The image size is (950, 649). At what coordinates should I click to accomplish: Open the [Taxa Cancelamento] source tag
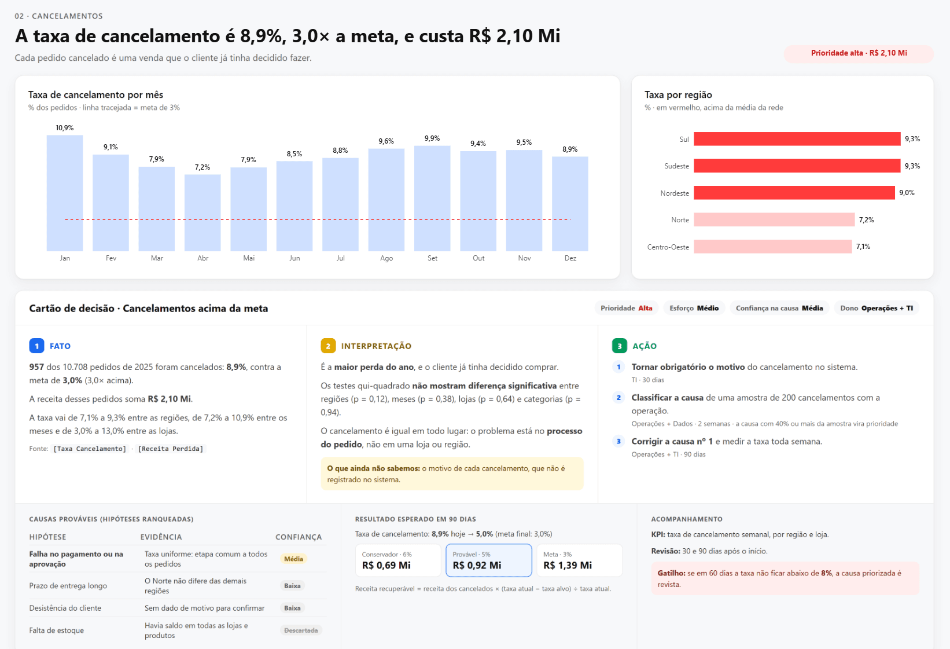(x=90, y=449)
